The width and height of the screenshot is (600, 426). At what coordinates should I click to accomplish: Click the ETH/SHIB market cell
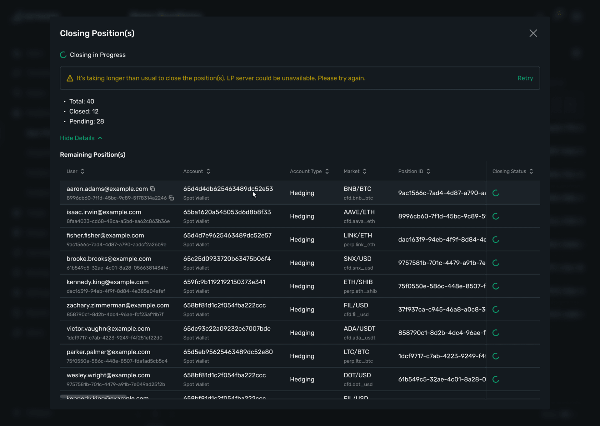360,286
